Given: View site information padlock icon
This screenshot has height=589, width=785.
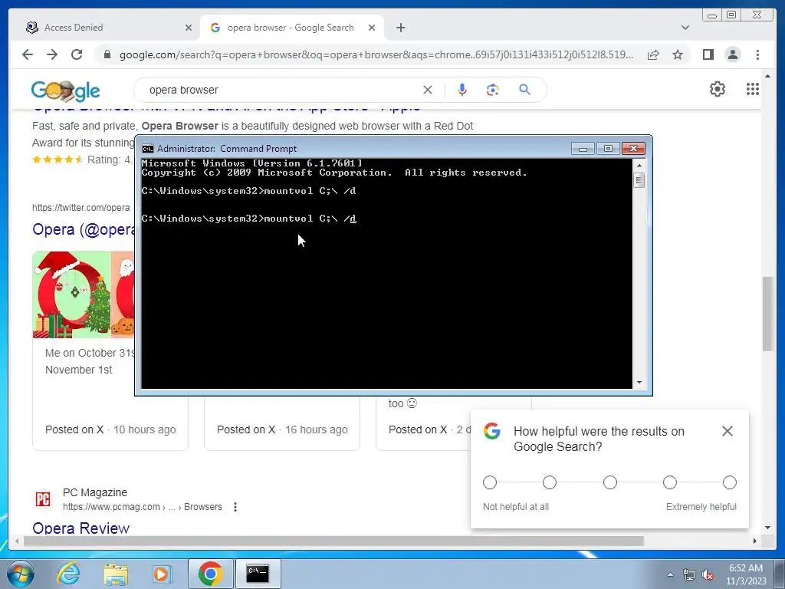Looking at the screenshot, I should tap(107, 54).
